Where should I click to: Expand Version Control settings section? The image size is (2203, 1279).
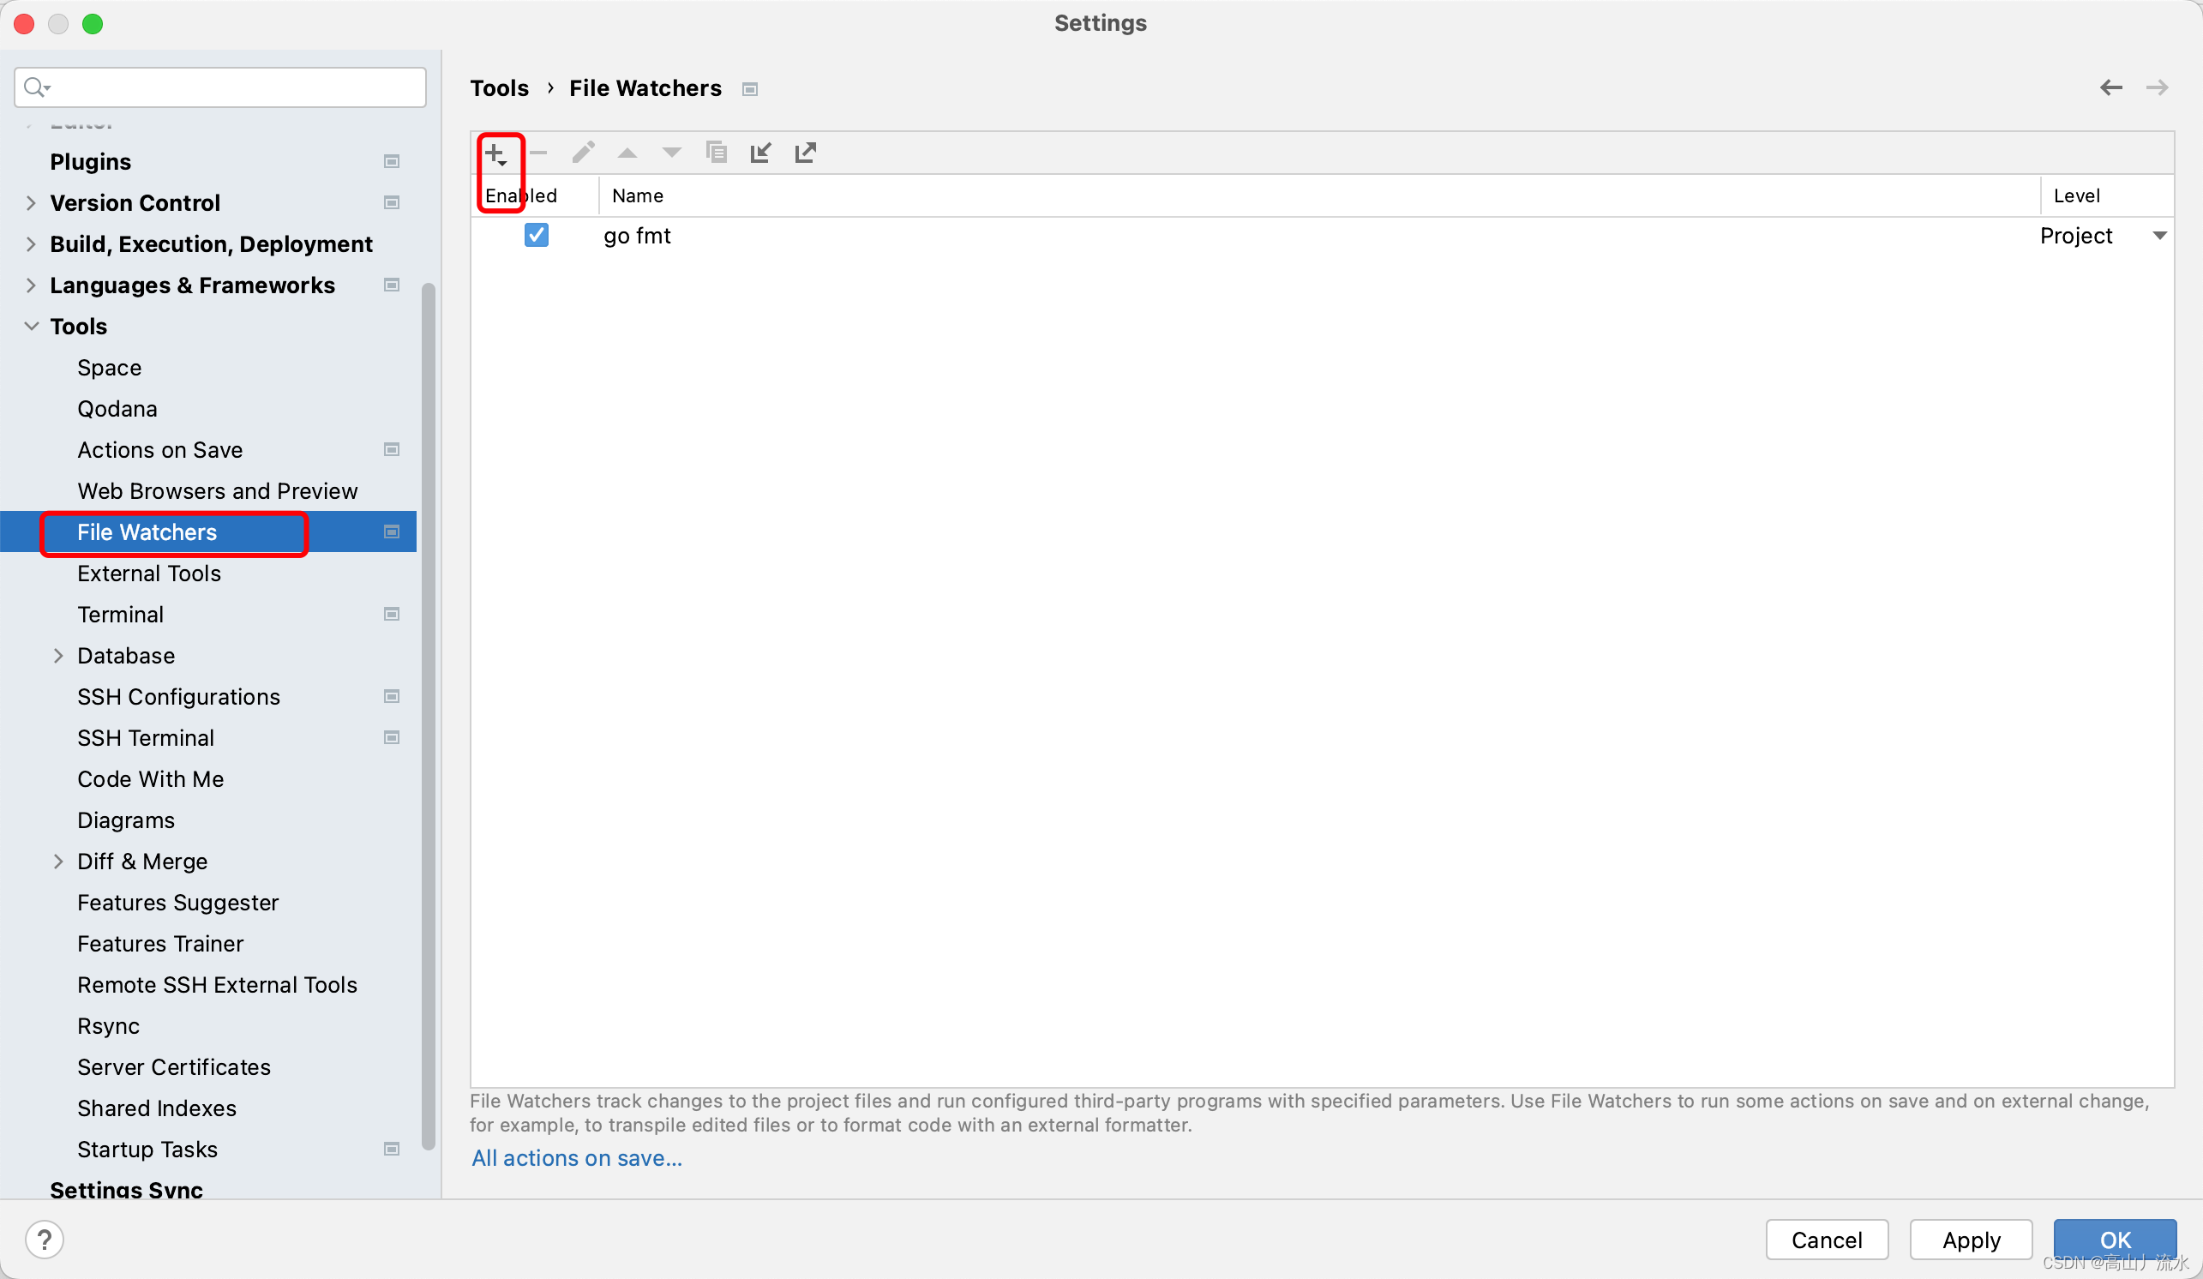pyautogui.click(x=32, y=203)
